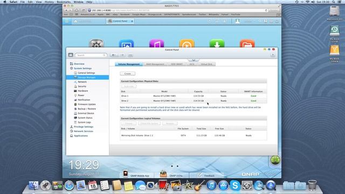Switch to the RAID Management tab
This screenshot has width=345, height=194.
click(155, 64)
